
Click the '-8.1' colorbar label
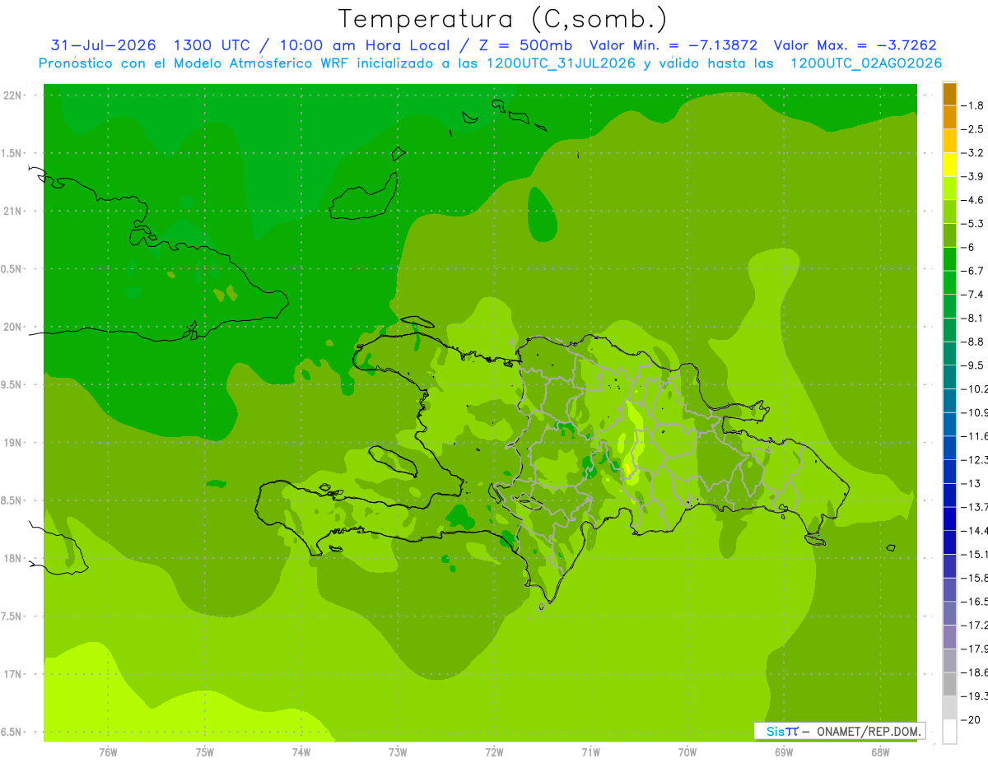[972, 319]
